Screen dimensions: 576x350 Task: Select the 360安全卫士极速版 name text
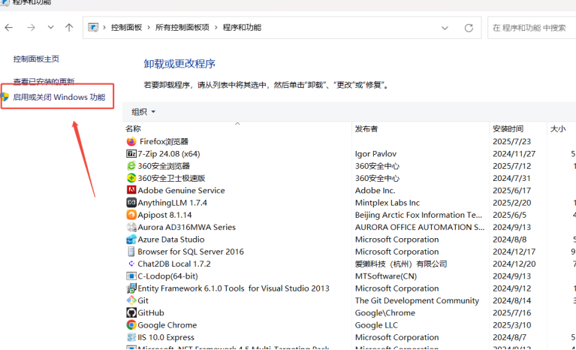(x=171, y=178)
